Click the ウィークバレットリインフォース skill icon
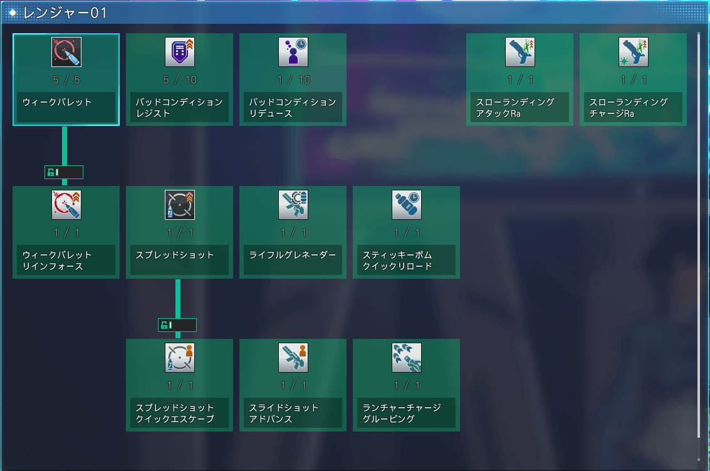Viewport: 710px width, 471px height. pyautogui.click(x=66, y=205)
